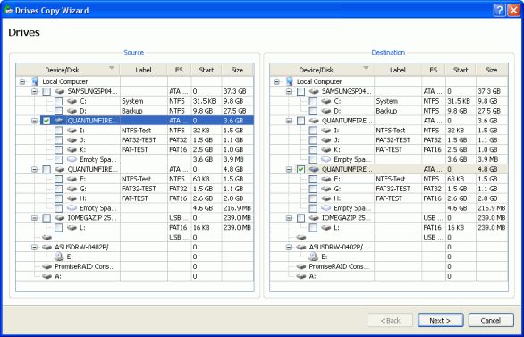
Task: Check the D: partition checkbox in Destination
Action: (x=313, y=111)
